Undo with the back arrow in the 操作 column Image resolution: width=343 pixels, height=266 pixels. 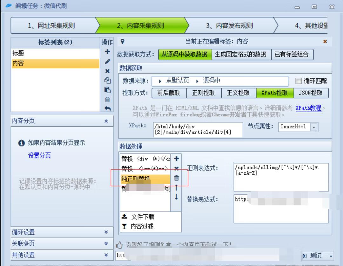(x=107, y=108)
